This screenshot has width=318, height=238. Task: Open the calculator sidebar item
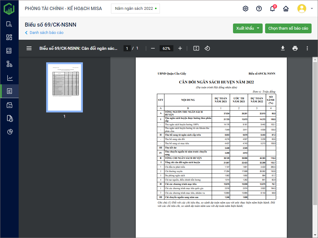click(9, 51)
